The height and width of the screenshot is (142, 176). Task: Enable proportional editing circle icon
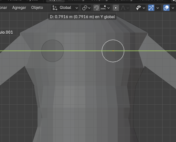116,8
